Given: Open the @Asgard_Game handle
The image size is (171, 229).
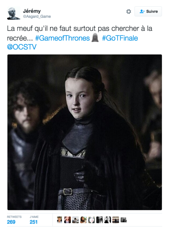Looking at the screenshot, I should coord(37,17).
